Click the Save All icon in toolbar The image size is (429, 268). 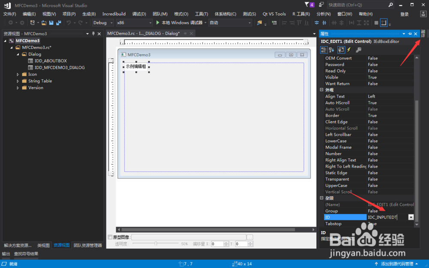pos(58,23)
